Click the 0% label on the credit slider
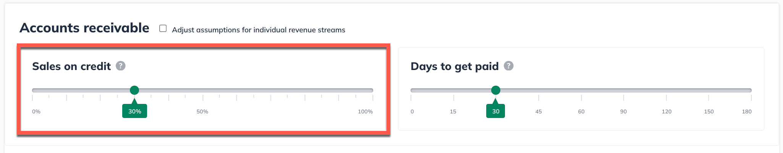This screenshot has width=783, height=153. coord(36,112)
